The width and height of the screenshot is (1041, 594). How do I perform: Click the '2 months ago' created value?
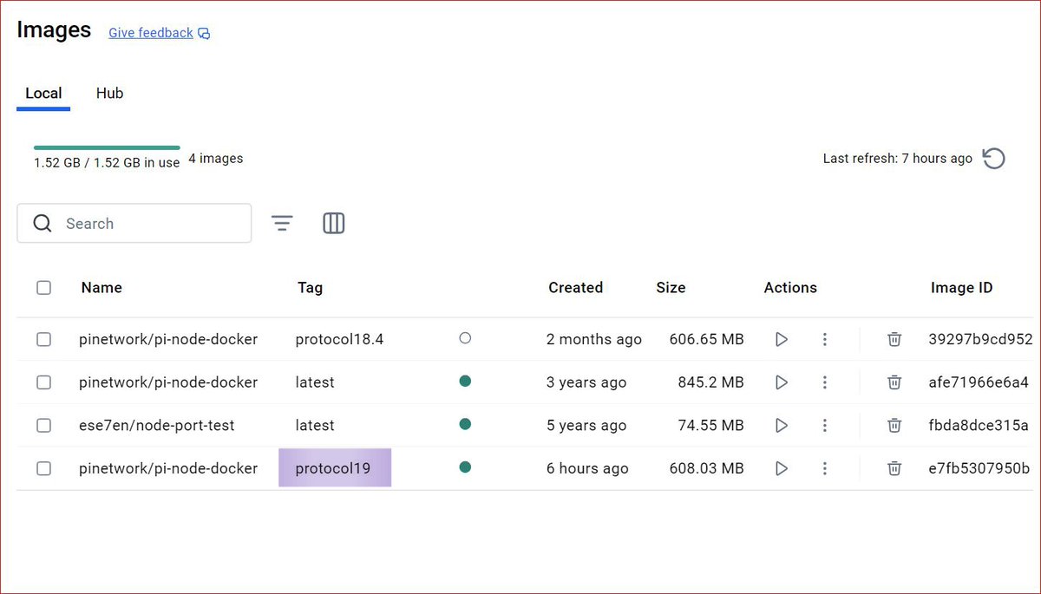point(594,339)
